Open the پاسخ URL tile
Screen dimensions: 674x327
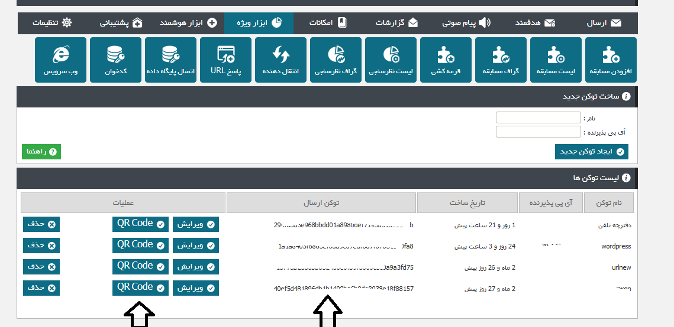tap(225, 60)
